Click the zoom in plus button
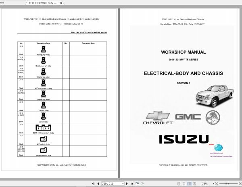The image size is (242, 187). tap(240, 183)
